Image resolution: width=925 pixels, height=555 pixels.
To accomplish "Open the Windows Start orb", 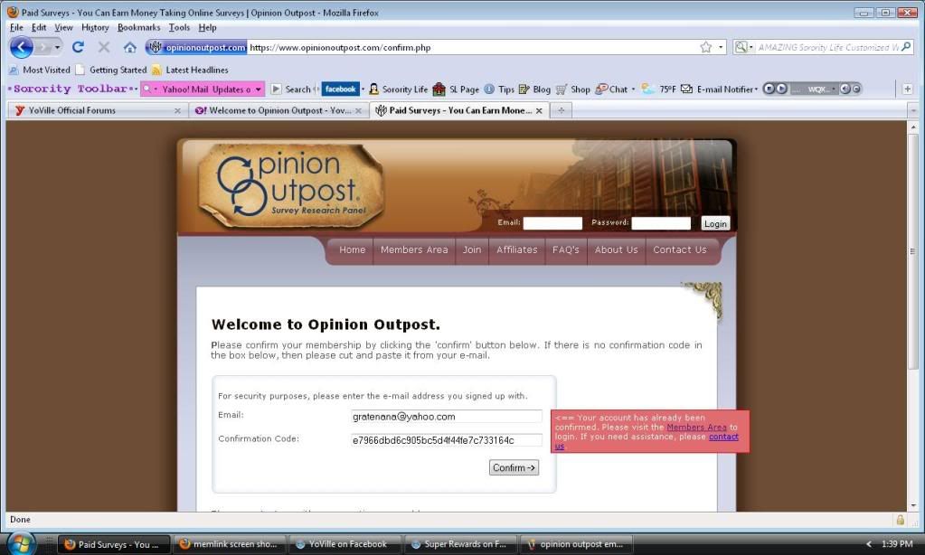I will click(x=21, y=543).
